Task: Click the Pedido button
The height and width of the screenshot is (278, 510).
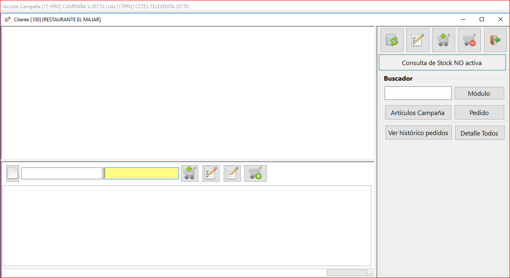Action: click(479, 113)
